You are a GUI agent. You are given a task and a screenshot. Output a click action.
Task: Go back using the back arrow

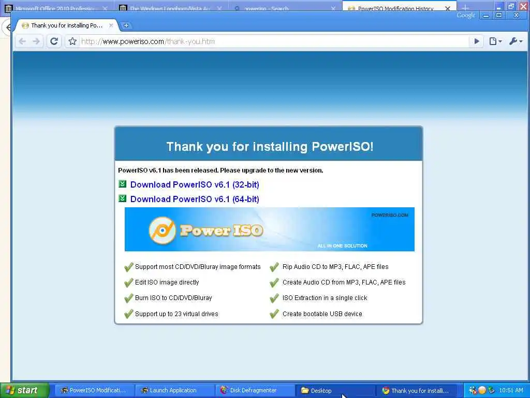pyautogui.click(x=23, y=41)
